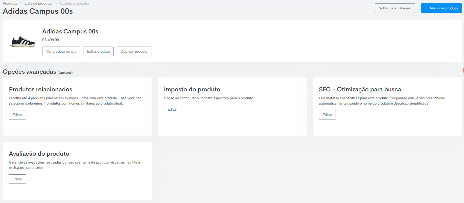The image size is (464, 203).
Task: Click the 'Escolha até 4 produtos' description
Action: (75, 101)
